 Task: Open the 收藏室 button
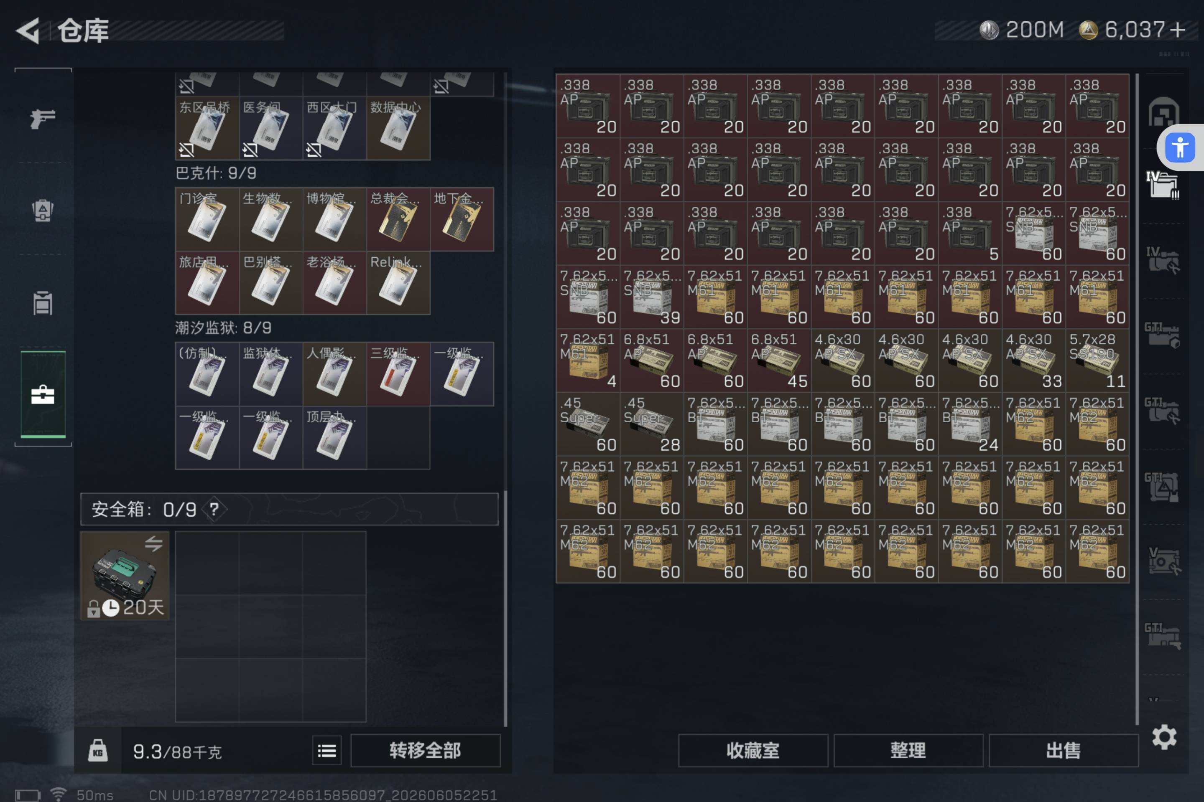click(x=753, y=751)
